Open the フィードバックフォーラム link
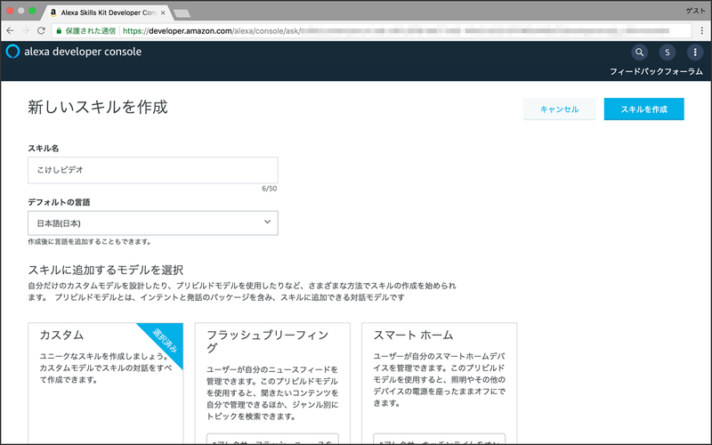Image resolution: width=712 pixels, height=445 pixels. click(656, 71)
